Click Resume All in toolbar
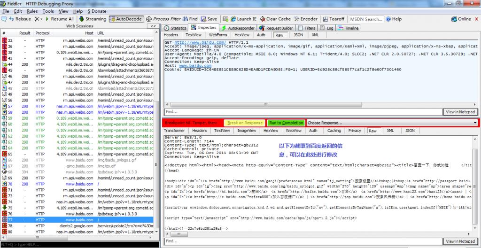Image resolution: width=481 pixels, height=248 pixels. 60,19
